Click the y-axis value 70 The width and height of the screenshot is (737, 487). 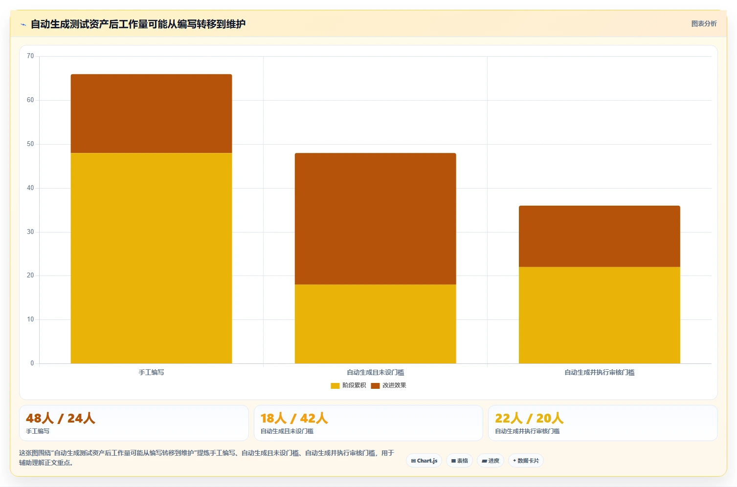30,56
